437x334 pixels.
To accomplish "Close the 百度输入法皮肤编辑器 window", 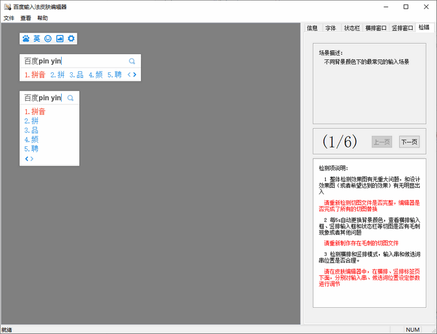I will (426, 6).
